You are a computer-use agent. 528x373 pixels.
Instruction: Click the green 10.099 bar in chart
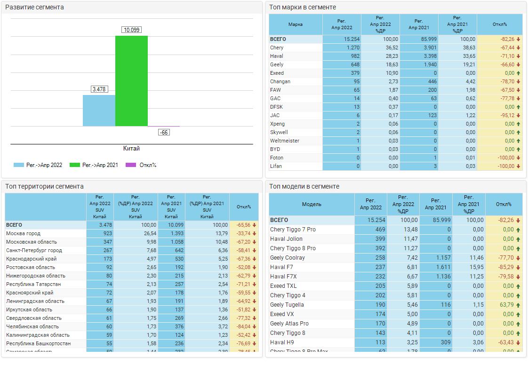point(131,81)
